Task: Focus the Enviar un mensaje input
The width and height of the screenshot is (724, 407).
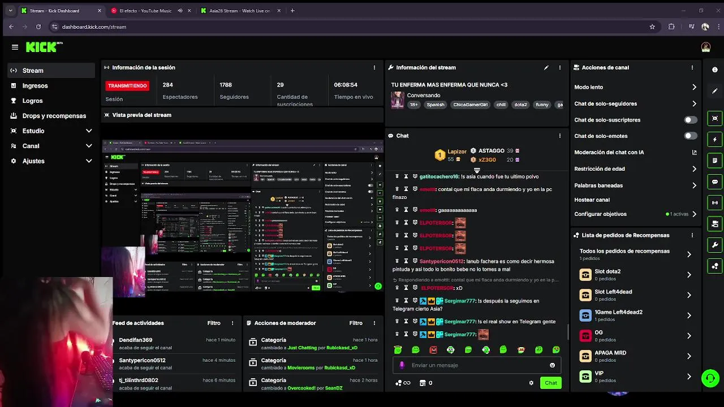Action: (x=477, y=365)
